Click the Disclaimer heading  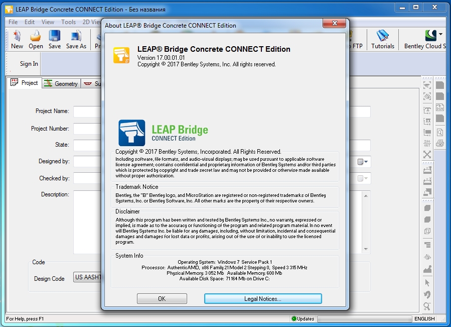tap(127, 211)
